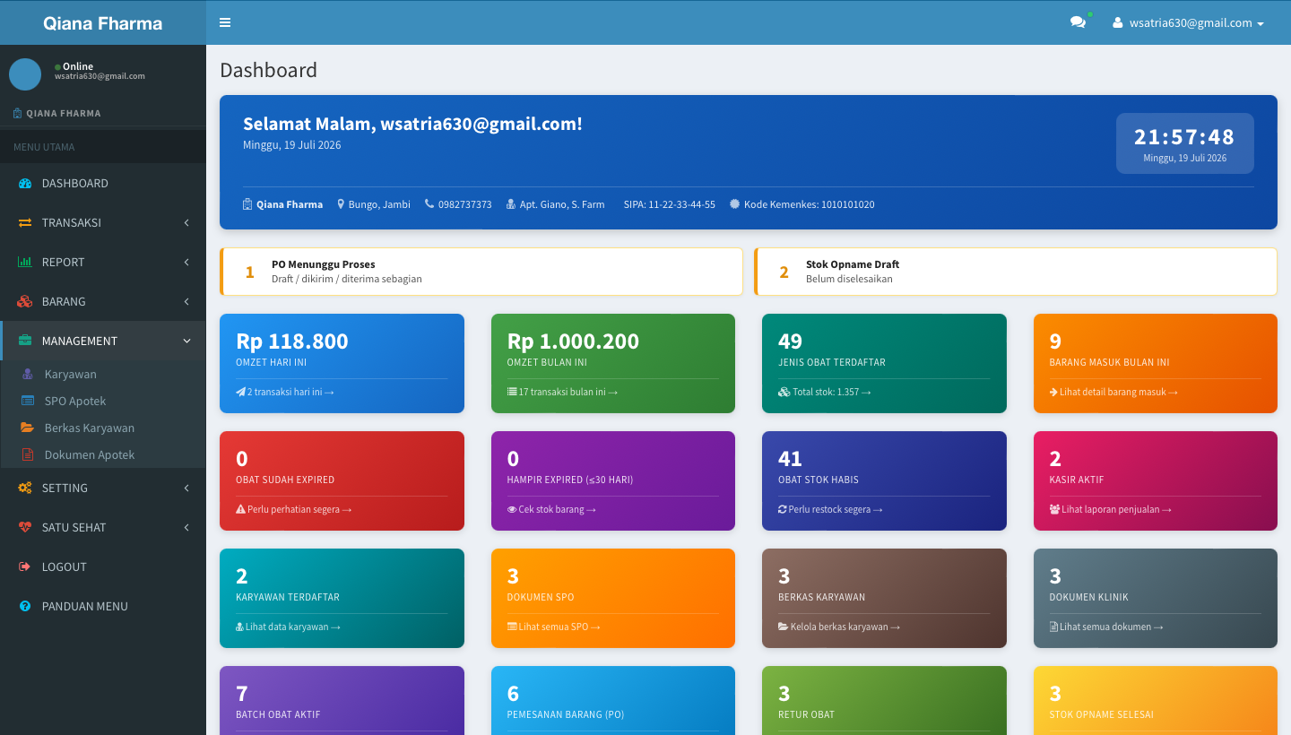Screen dimensions: 1291x735
Task: Click the 21:57:48 clock widget
Action: tap(1184, 143)
